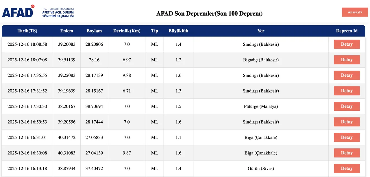The height and width of the screenshot is (177, 370).
Task: Open Detay for the Bigadiç (Balıkesir) quake
Action: (x=347, y=60)
